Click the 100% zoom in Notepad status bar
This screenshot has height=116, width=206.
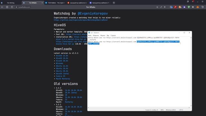[162, 110]
